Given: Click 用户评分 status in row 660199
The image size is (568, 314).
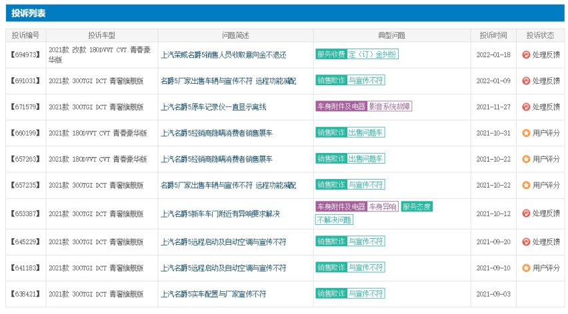Looking at the screenshot, I should pos(546,133).
